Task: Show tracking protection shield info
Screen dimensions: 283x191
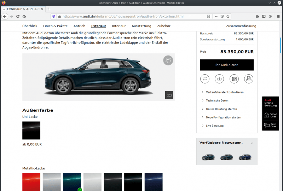Action: [x=54, y=16]
